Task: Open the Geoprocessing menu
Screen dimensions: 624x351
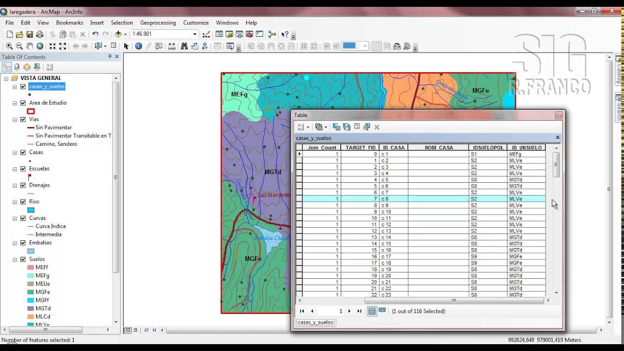Action: pos(158,23)
